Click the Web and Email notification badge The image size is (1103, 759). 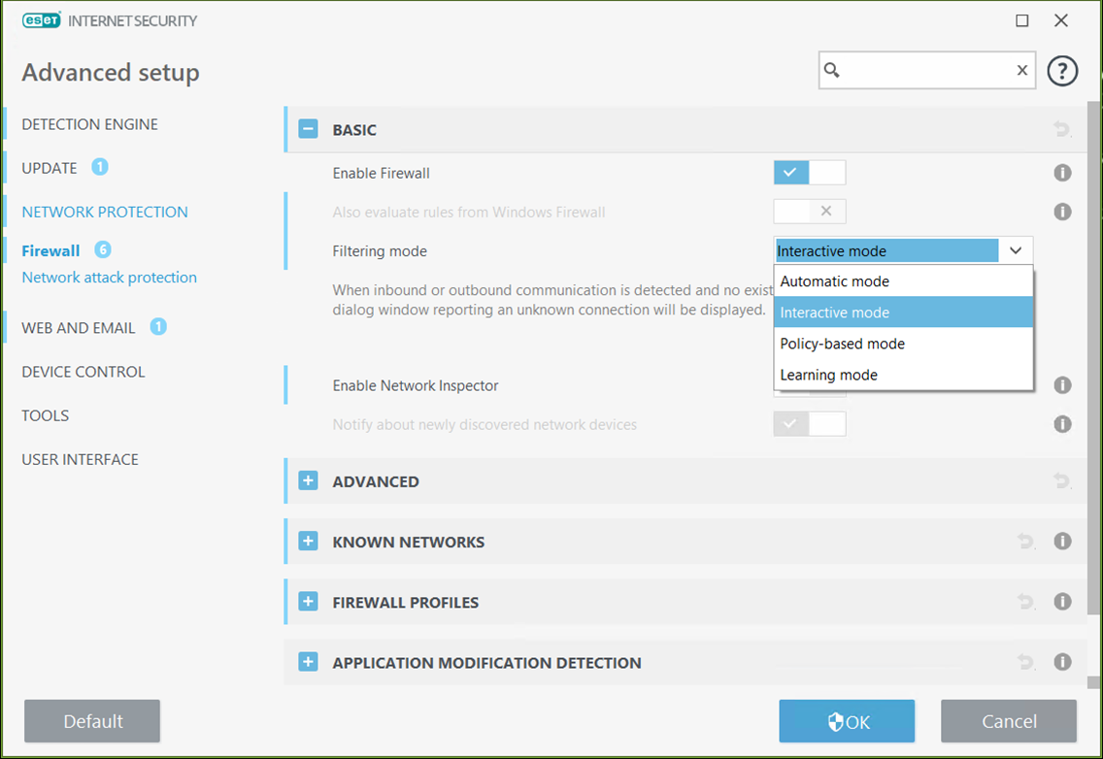click(158, 327)
